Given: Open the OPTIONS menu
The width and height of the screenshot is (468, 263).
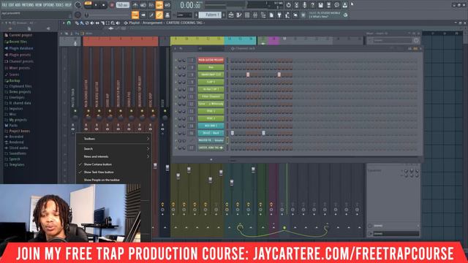Looking at the screenshot, I should pyautogui.click(x=49, y=5).
